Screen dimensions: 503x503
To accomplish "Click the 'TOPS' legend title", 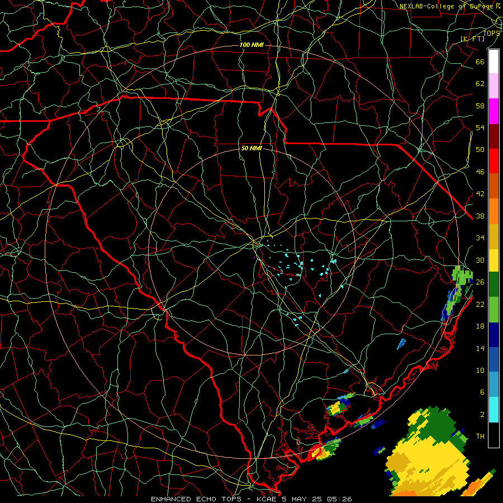I will click(491, 33).
